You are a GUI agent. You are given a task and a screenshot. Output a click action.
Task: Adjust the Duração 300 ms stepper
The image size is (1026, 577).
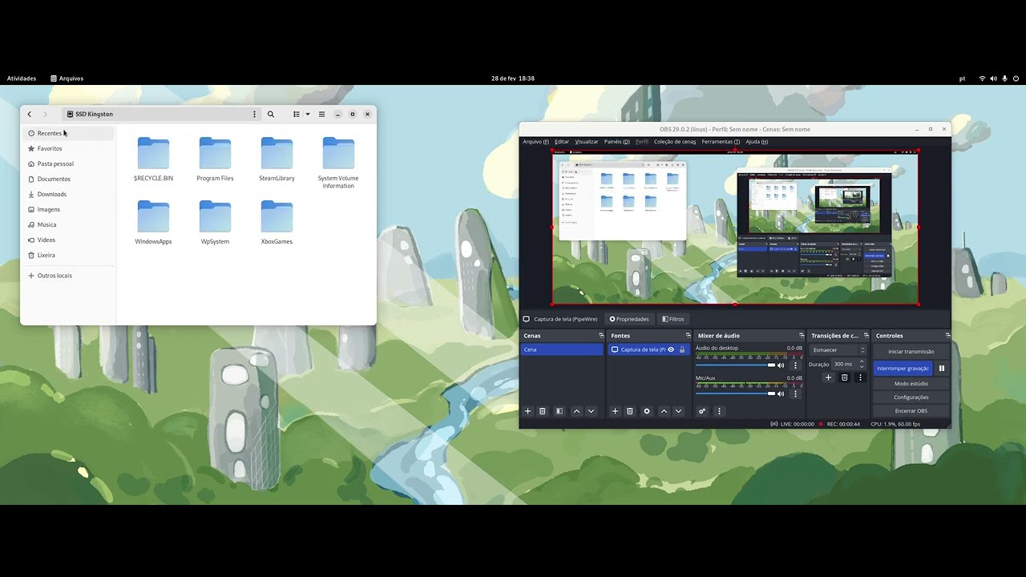(x=862, y=364)
